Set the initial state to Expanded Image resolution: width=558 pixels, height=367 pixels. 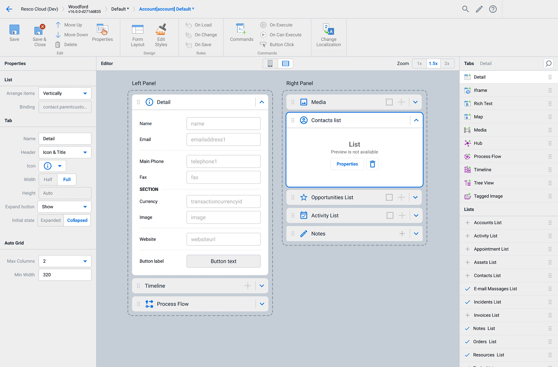(x=51, y=221)
